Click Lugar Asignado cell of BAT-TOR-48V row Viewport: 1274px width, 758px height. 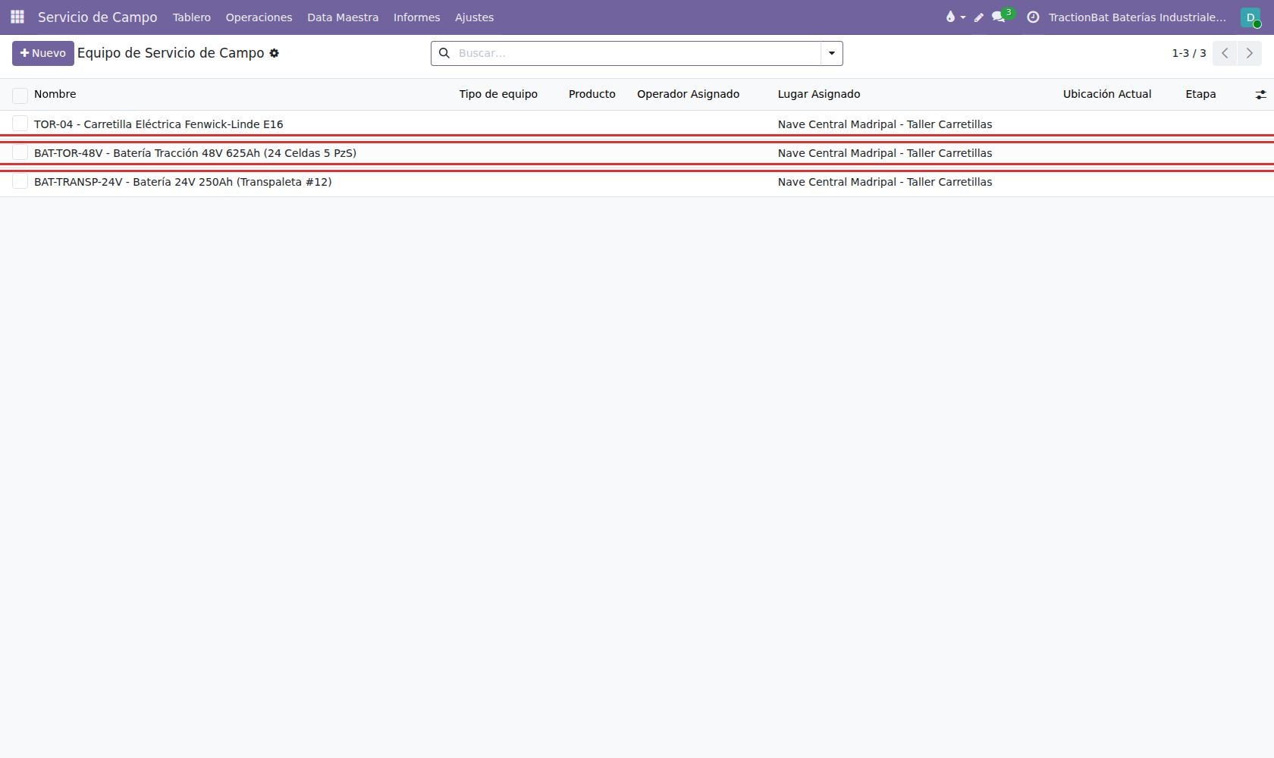pos(885,153)
